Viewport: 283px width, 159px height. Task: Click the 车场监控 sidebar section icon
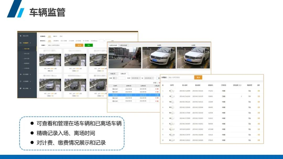point(21,43)
